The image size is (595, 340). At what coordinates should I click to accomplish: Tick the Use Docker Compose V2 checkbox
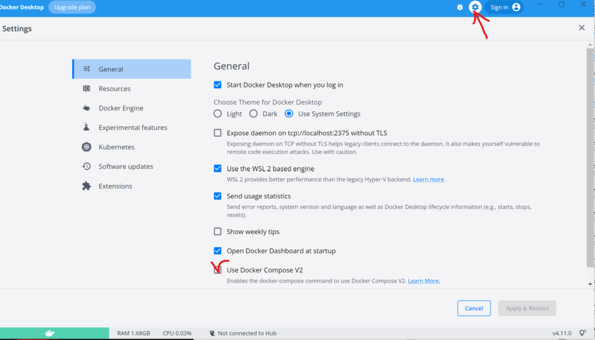[x=217, y=270]
